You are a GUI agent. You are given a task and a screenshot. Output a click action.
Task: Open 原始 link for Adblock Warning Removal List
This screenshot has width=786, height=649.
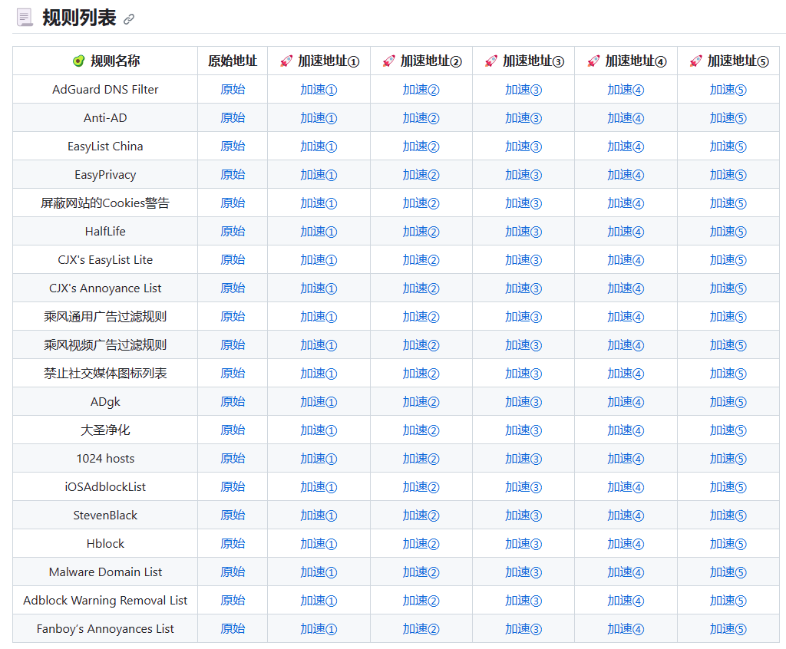(233, 601)
